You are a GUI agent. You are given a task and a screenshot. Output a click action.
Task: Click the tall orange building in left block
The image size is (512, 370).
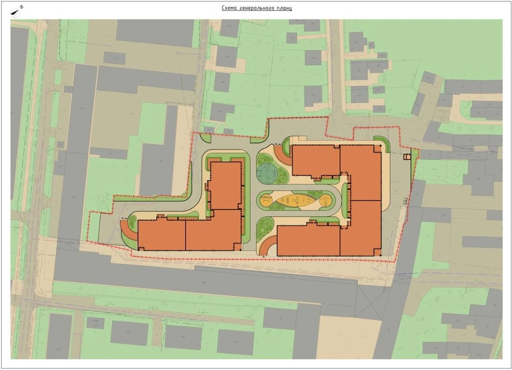[x=226, y=186]
